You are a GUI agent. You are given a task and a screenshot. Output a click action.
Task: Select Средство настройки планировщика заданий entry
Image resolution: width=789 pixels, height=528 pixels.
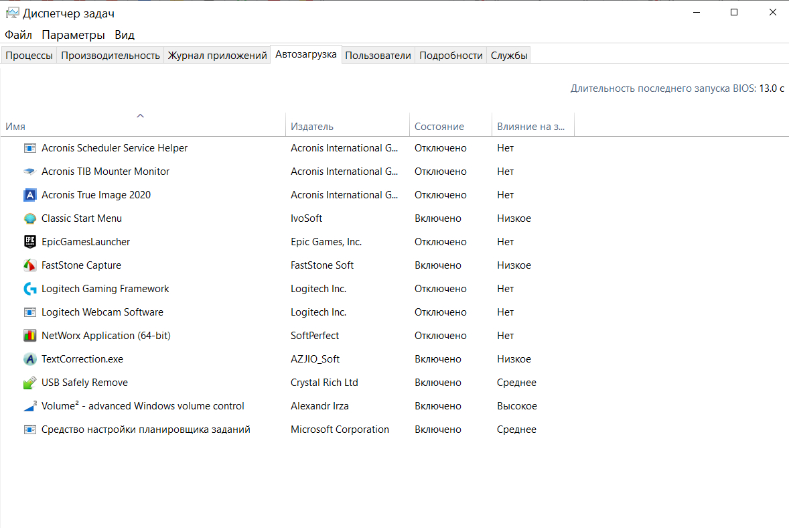tap(145, 430)
